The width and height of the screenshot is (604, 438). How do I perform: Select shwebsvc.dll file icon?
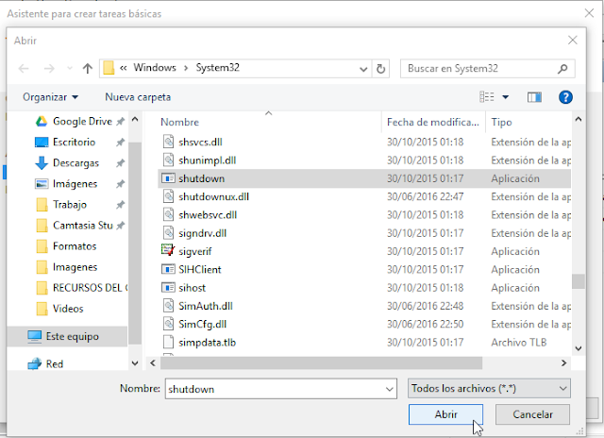(x=168, y=214)
